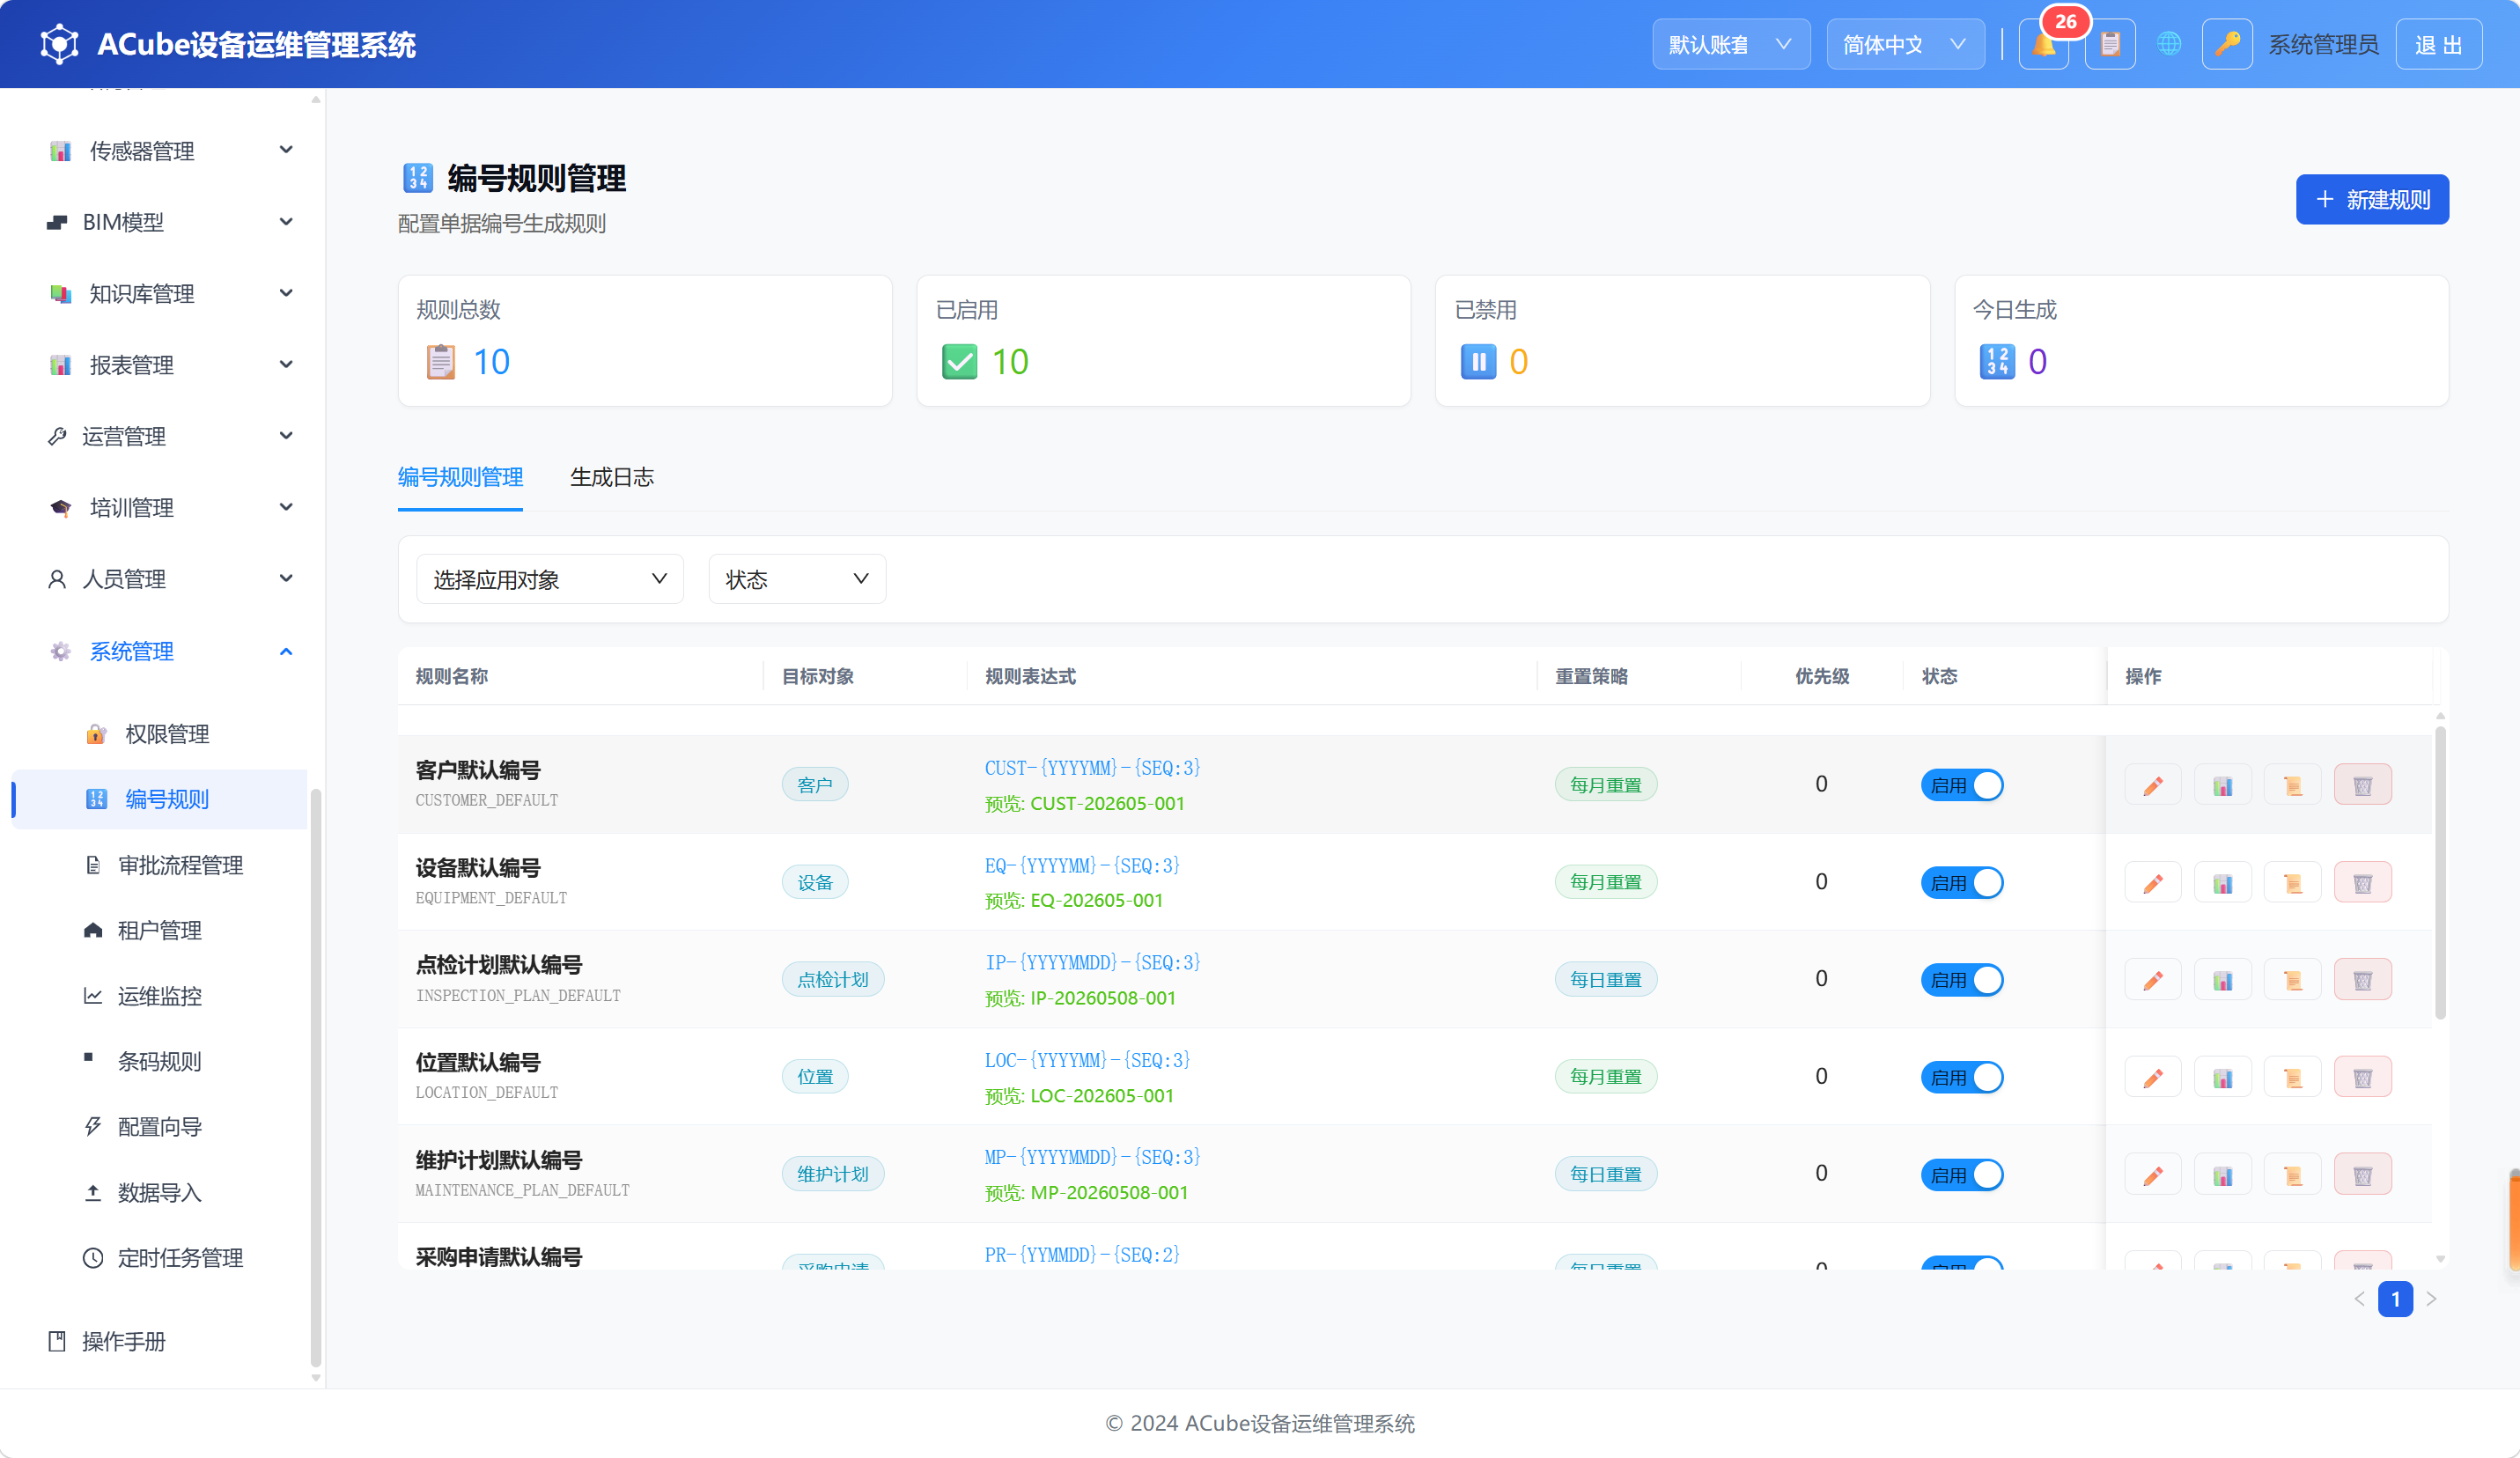Edit the 维护计划默认编号 rule pencil icon
2520x1458 pixels.
(x=2153, y=1175)
